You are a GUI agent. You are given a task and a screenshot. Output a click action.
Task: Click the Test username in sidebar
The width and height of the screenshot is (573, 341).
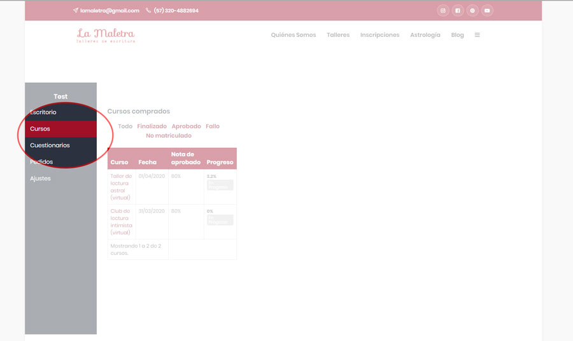60,97
